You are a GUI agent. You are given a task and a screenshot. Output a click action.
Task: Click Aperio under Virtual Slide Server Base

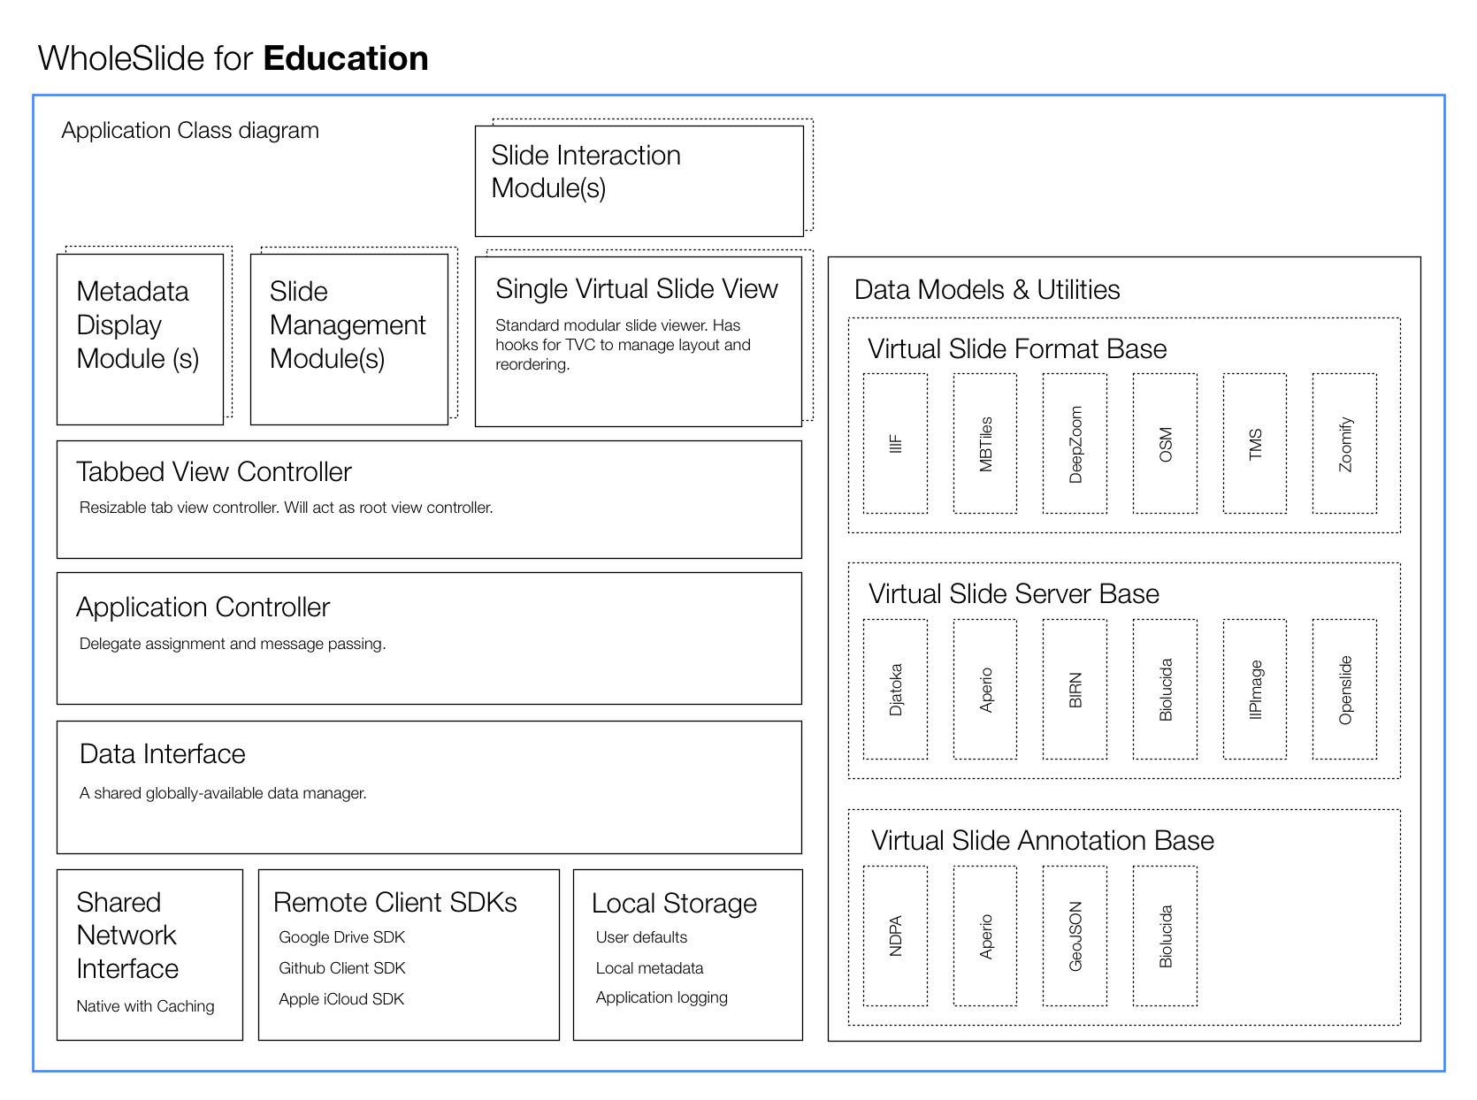click(985, 689)
